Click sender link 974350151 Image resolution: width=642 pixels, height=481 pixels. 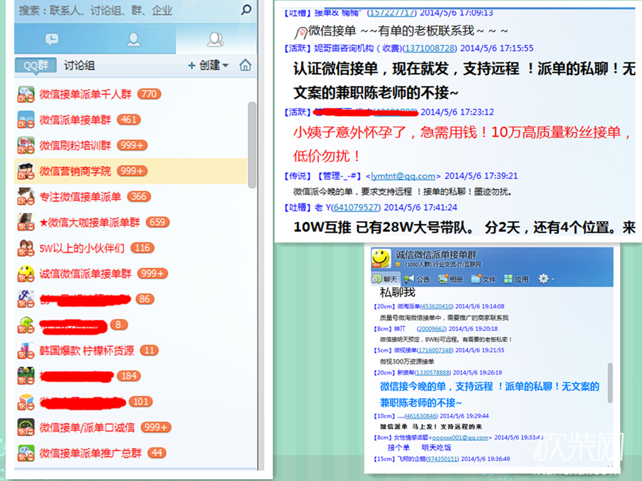pyautogui.click(x=442, y=459)
